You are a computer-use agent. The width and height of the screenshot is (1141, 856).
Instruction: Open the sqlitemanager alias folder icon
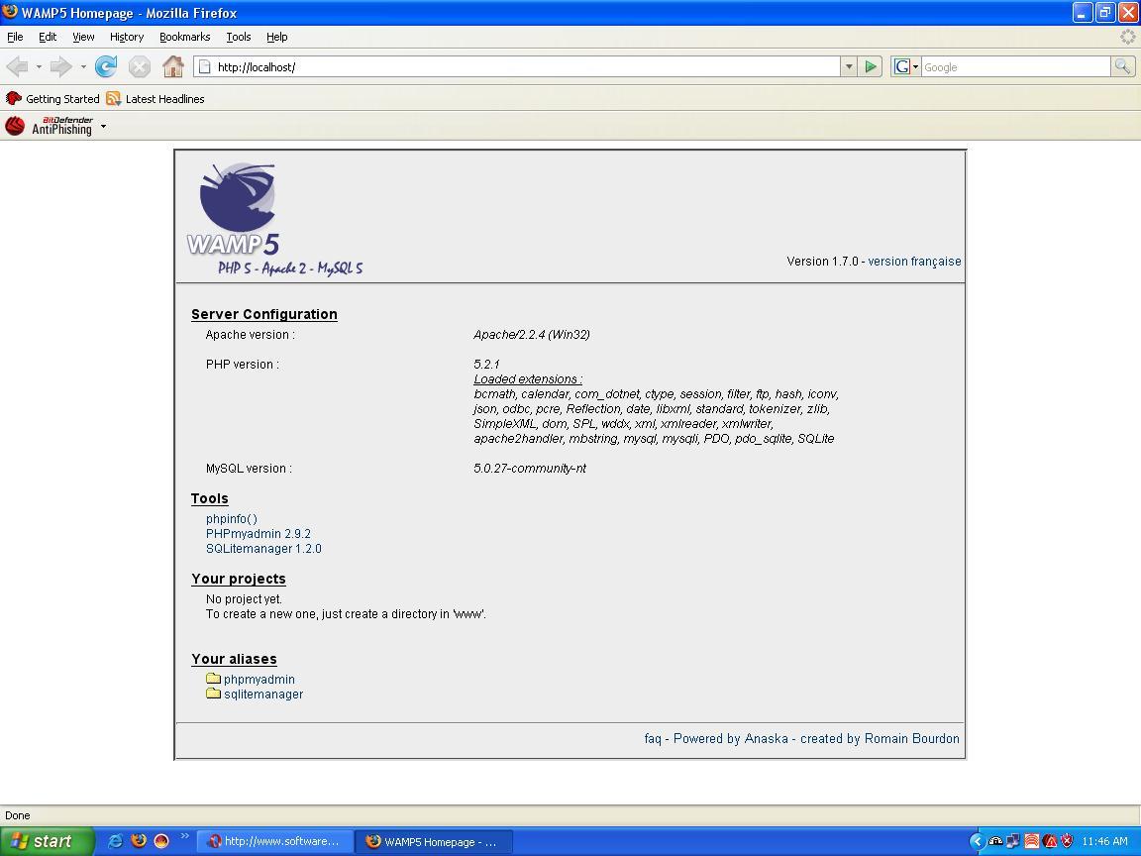coord(213,694)
